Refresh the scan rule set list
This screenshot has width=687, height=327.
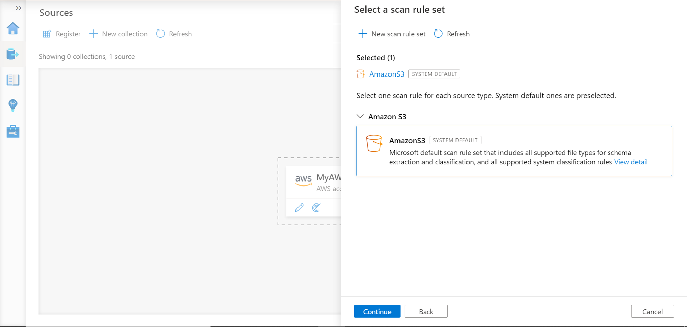(x=452, y=34)
